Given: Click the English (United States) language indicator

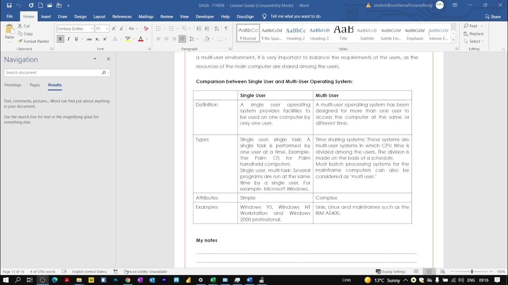Looking at the screenshot, I should pos(90,272).
